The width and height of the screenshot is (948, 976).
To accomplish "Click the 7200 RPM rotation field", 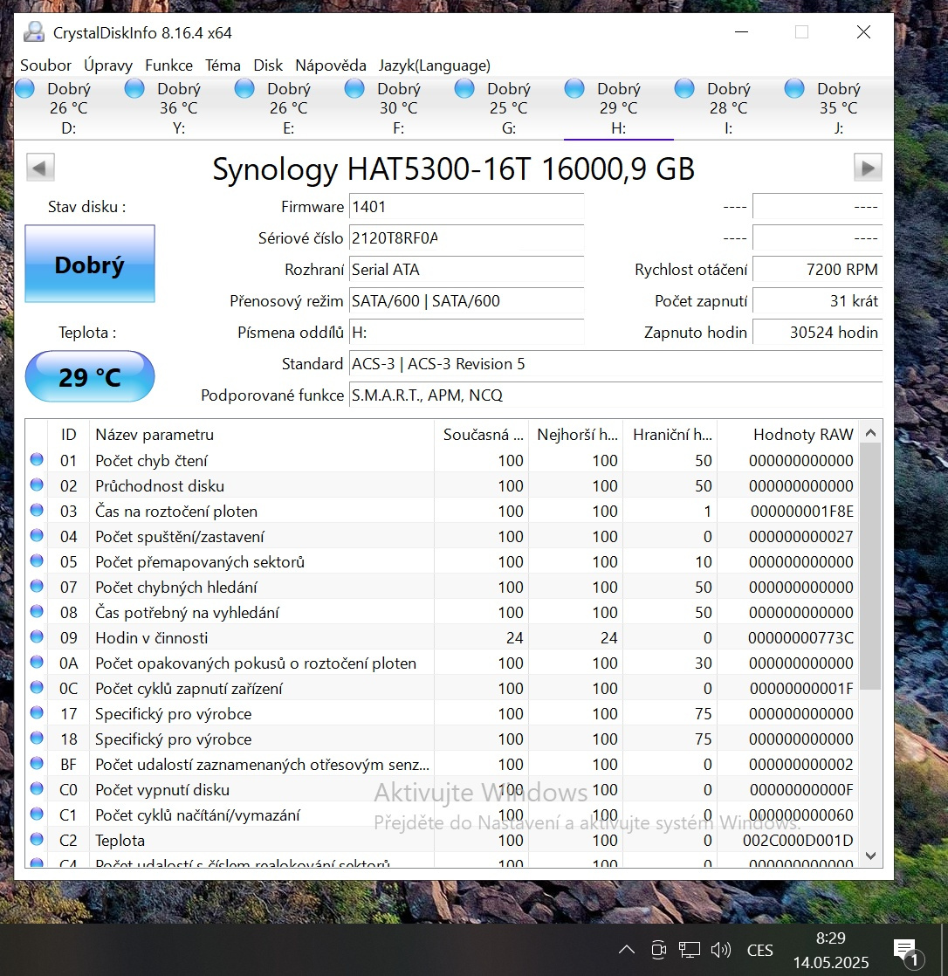I will 817,270.
